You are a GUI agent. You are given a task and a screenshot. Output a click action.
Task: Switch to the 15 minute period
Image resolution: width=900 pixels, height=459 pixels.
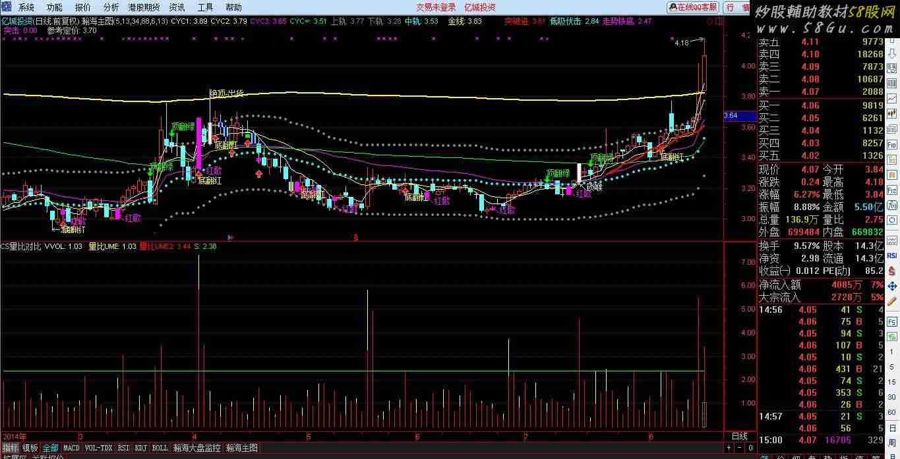tap(891, 382)
